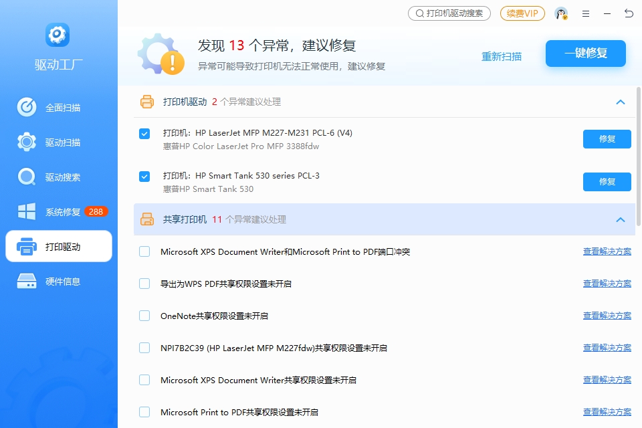642x428 pixels.
Task: Collapse the 共享打印机 section chevron
Action: coord(620,220)
